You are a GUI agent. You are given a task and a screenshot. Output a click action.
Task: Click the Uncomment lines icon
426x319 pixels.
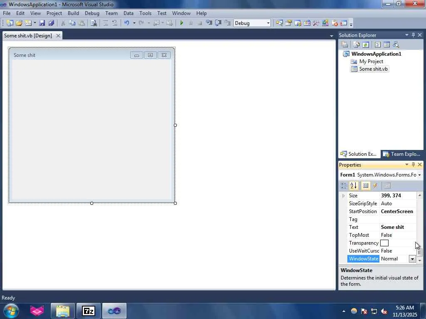tap(115, 23)
